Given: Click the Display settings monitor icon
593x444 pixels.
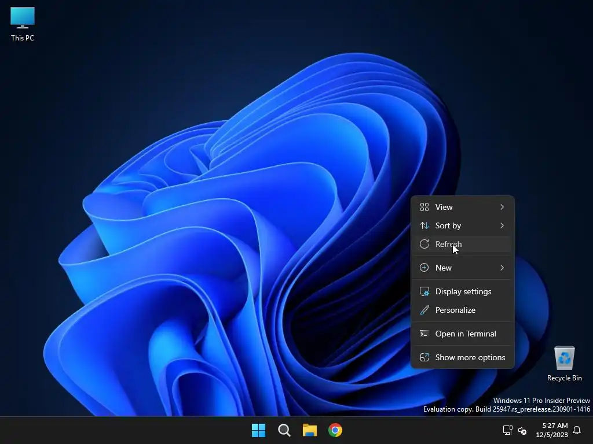Looking at the screenshot, I should click(424, 291).
